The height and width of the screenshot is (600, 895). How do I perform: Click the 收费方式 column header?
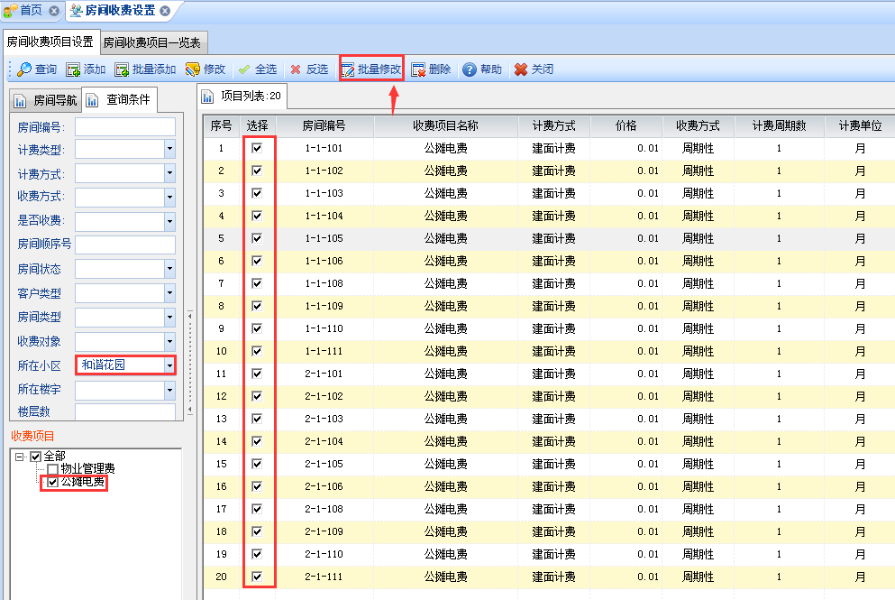(x=699, y=125)
